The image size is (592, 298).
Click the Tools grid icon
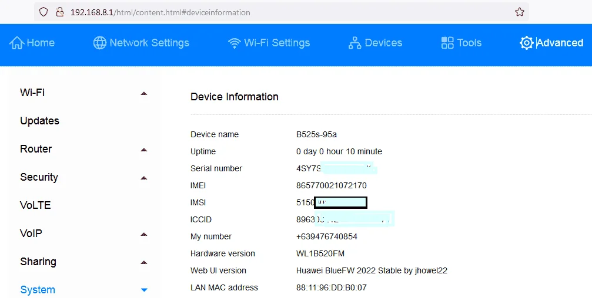pyautogui.click(x=447, y=43)
